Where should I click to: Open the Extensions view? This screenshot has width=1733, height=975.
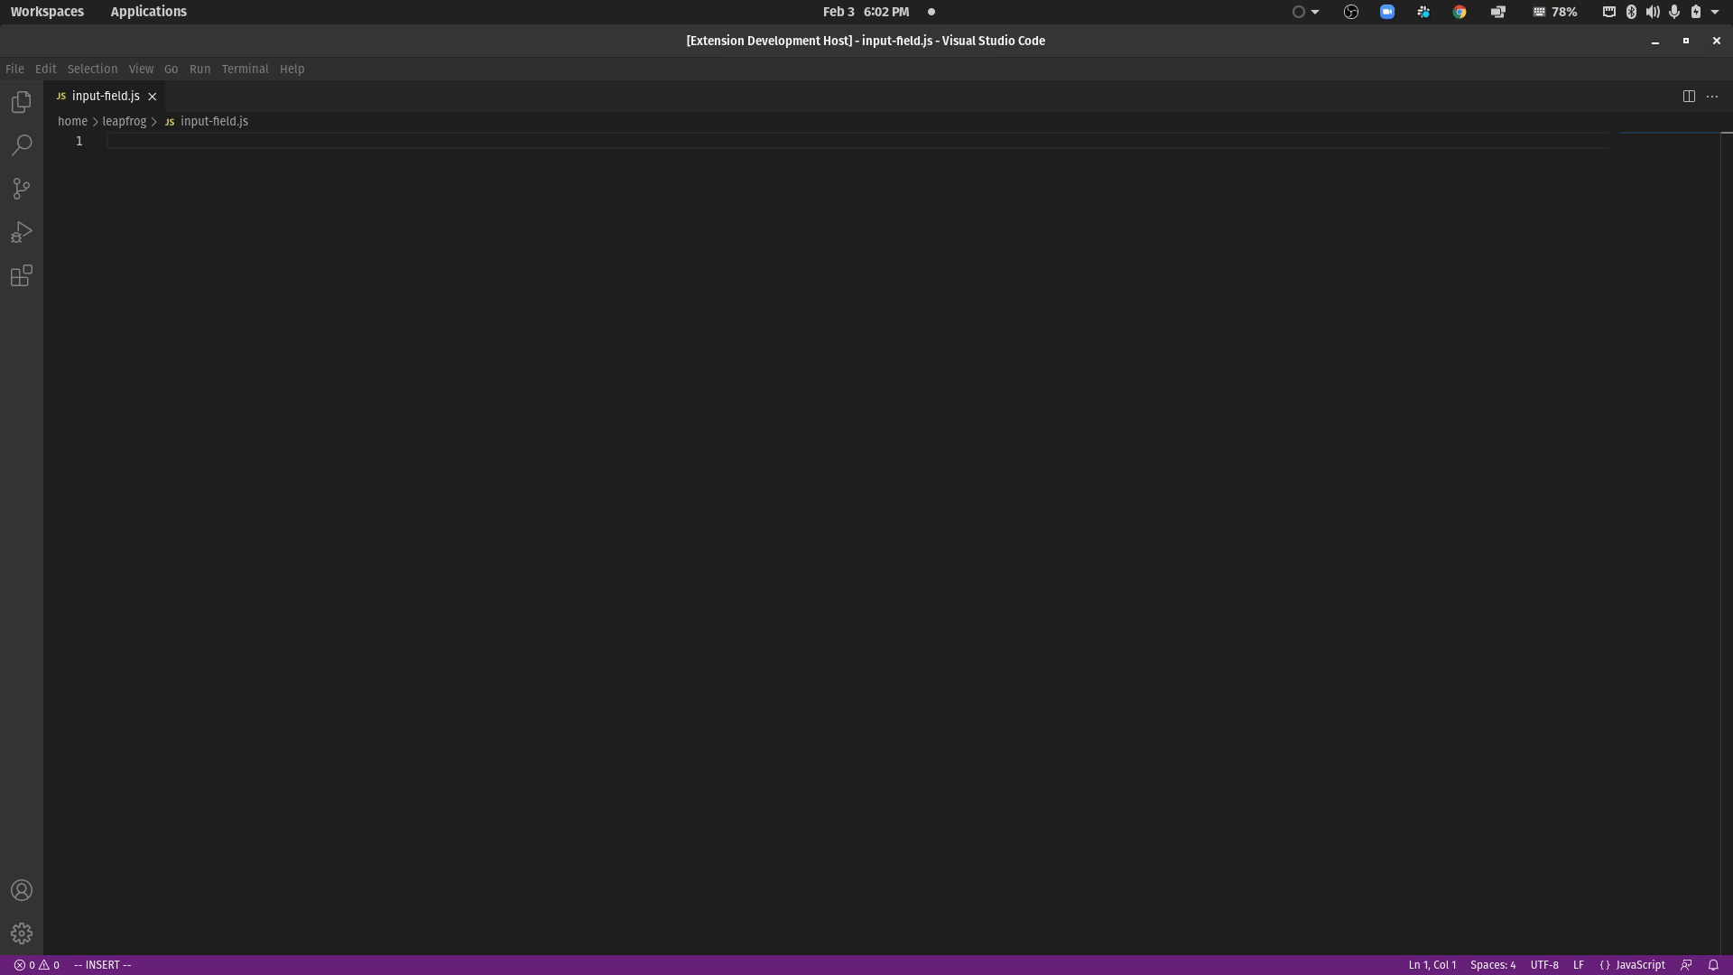[x=22, y=275]
